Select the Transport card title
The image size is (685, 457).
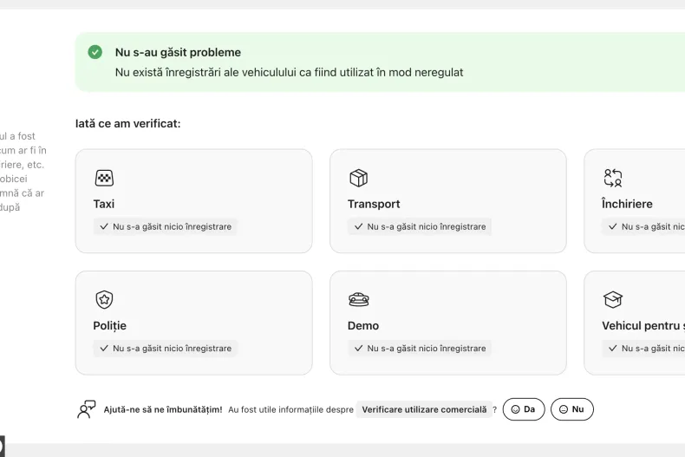pos(374,204)
